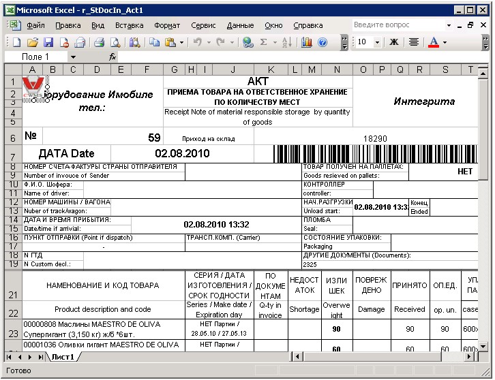Apply font color with the red A
The width and height of the screenshot is (495, 380).
[433, 42]
